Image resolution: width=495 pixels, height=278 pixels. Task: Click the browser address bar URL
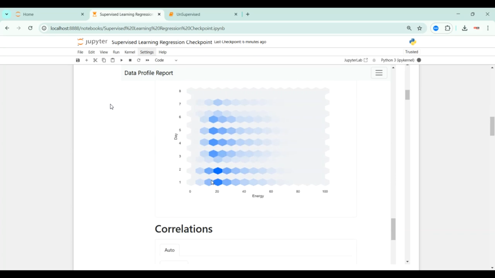[x=138, y=28]
